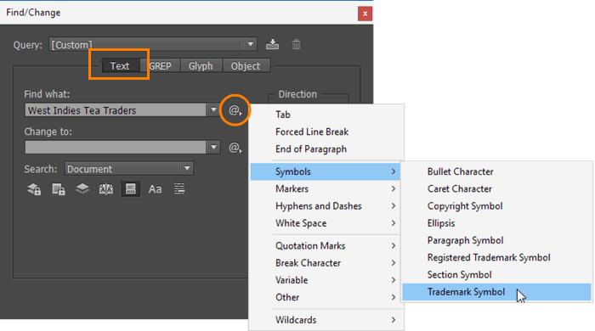Choose Forced Line Break menu item
Screen dimensions: 595x331
coord(326,132)
